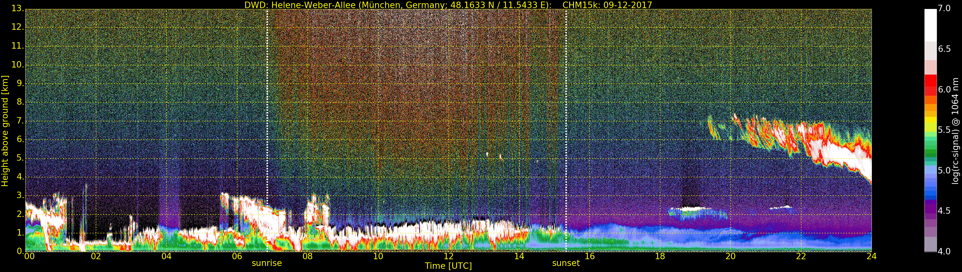Image resolution: width=962 pixels, height=272 pixels.
Task: Click the "24" hour tick at axis end
Action: 871,256
